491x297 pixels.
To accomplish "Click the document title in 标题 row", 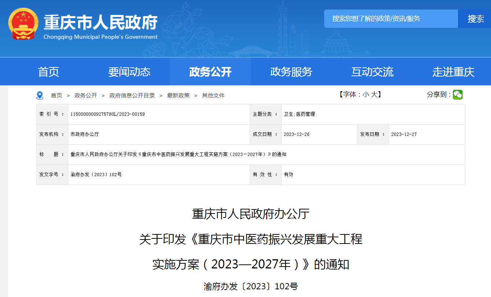I will [x=178, y=155].
